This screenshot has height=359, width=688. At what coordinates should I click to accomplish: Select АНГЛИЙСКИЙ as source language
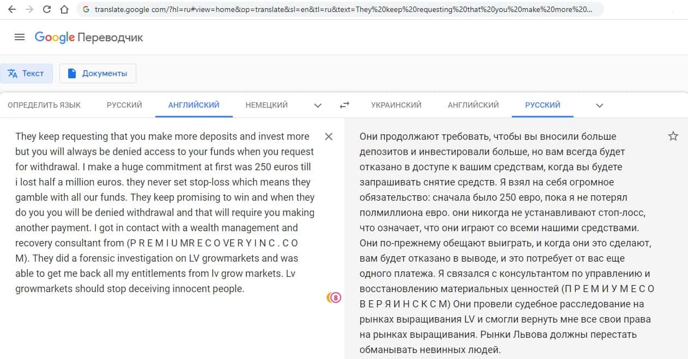coord(194,105)
